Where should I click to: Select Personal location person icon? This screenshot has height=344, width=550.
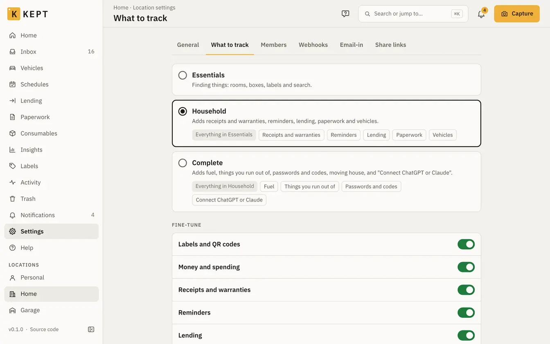[13, 278]
